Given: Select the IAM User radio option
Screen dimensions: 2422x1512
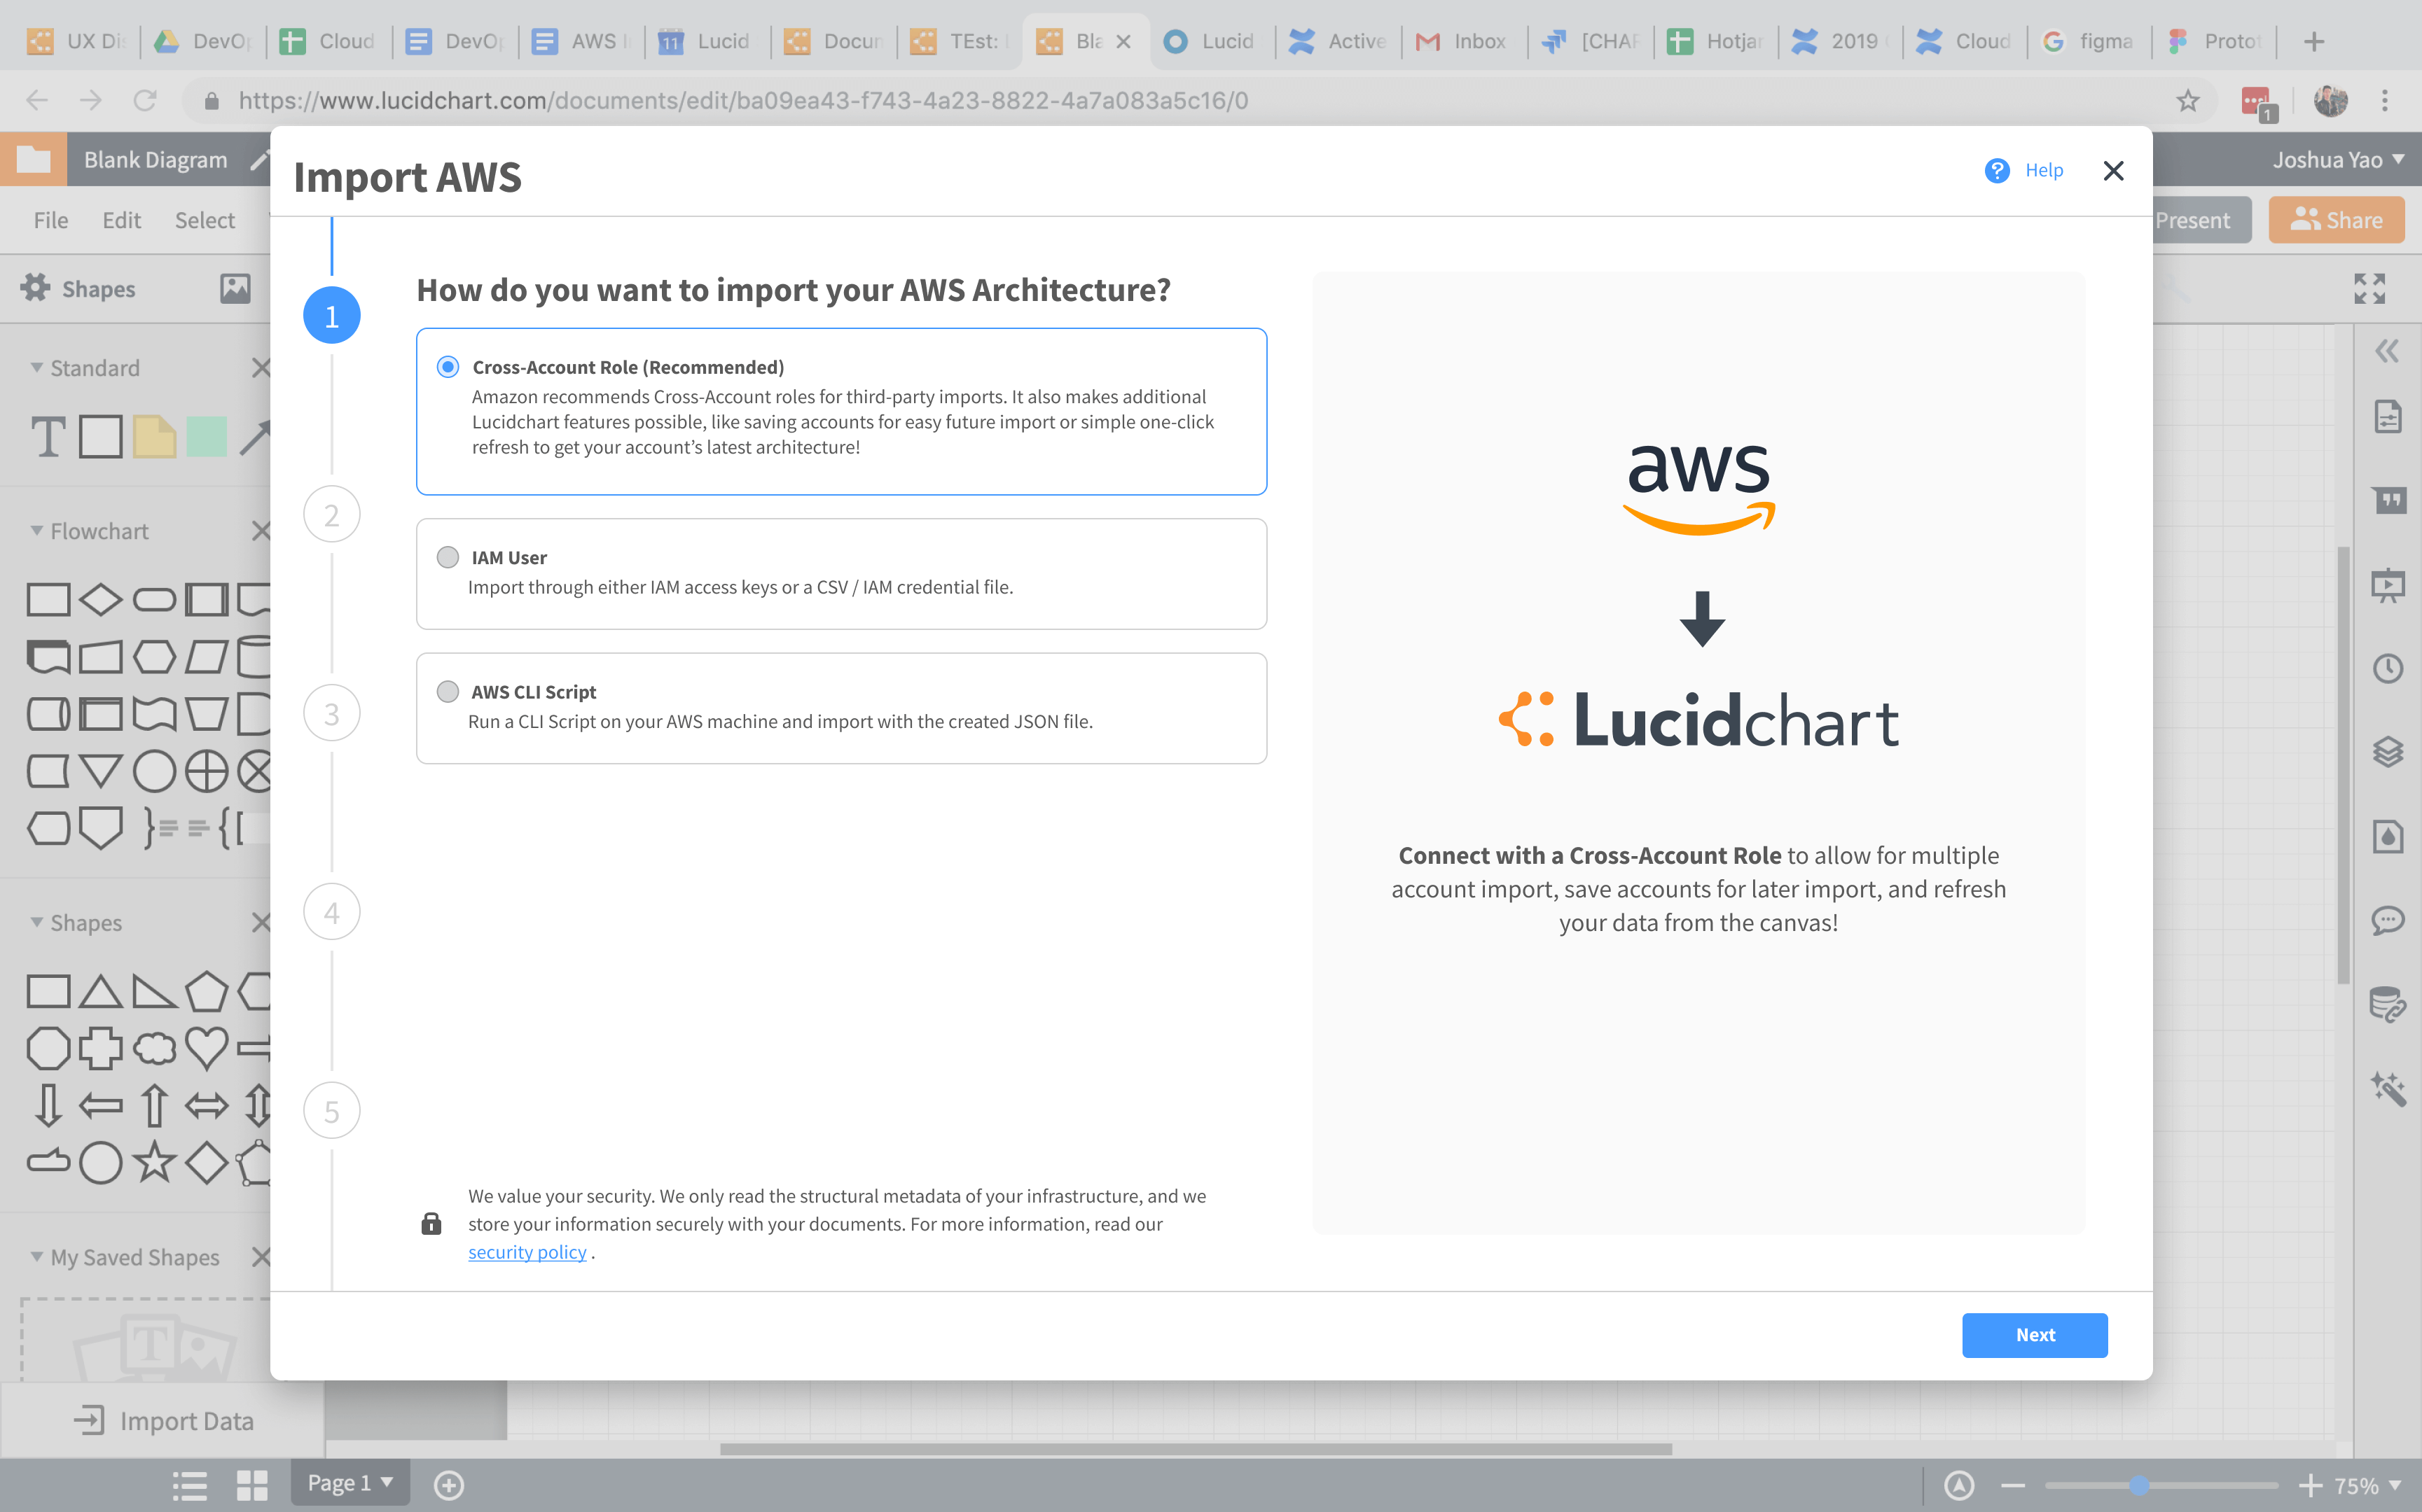Looking at the screenshot, I should (x=448, y=557).
